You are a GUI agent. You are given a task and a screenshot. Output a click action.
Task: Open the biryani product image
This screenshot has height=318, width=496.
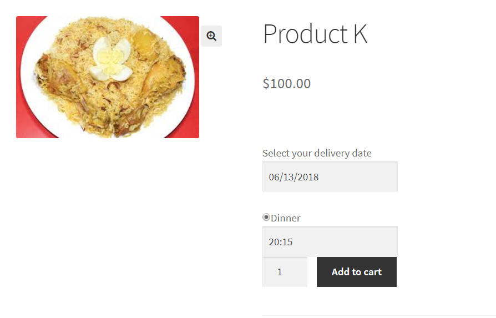pyautogui.click(x=108, y=77)
